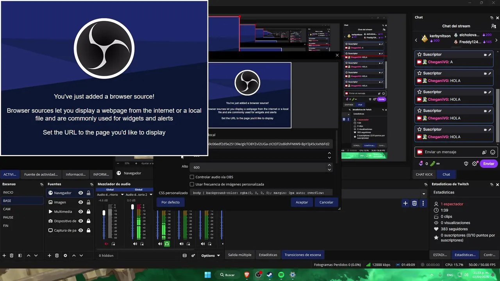
Task: Hide the Dispositivo de source
Action: 80,221
